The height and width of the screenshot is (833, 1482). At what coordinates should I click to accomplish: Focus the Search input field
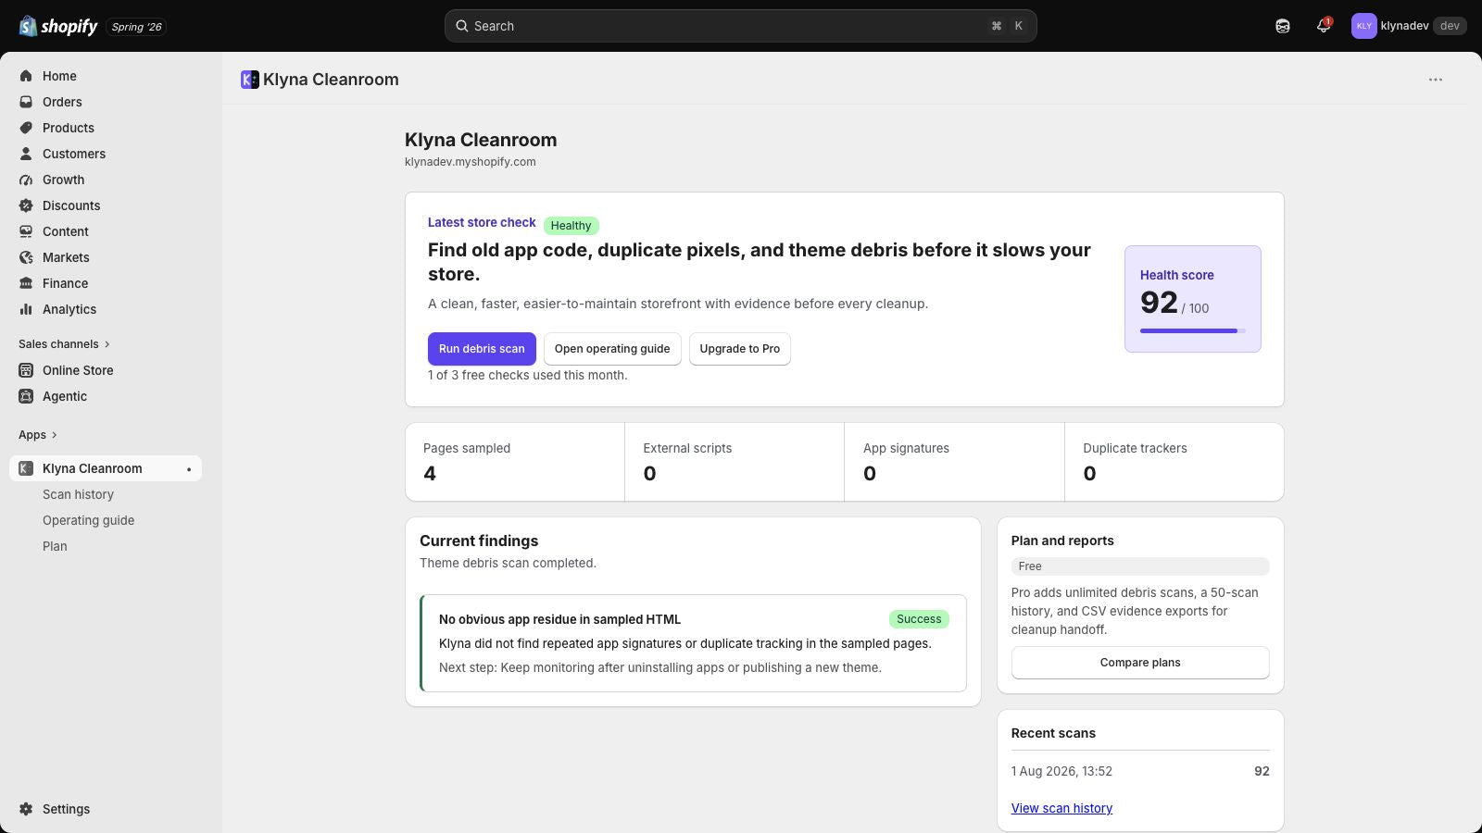[741, 26]
